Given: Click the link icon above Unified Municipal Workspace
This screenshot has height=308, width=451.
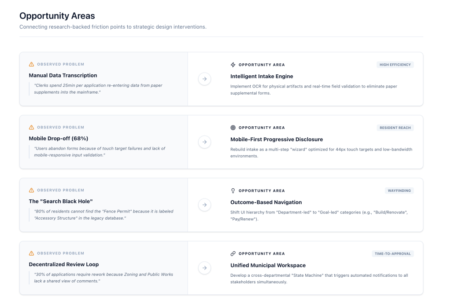Looking at the screenshot, I should tap(233, 253).
